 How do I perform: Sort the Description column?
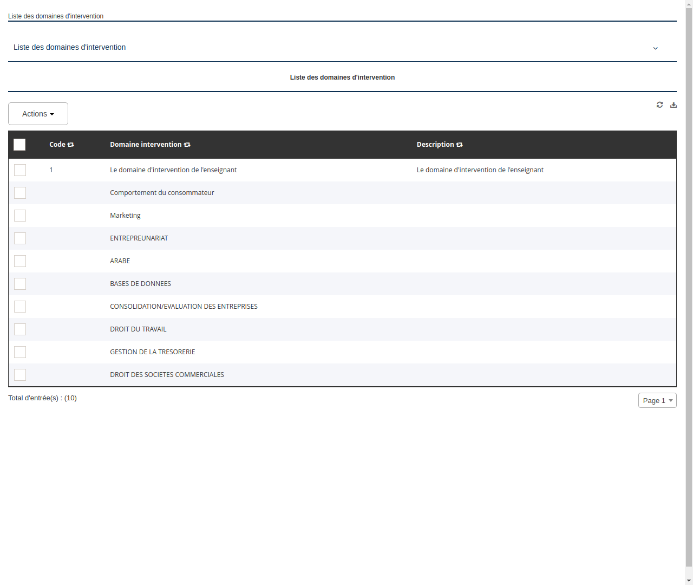click(x=459, y=144)
